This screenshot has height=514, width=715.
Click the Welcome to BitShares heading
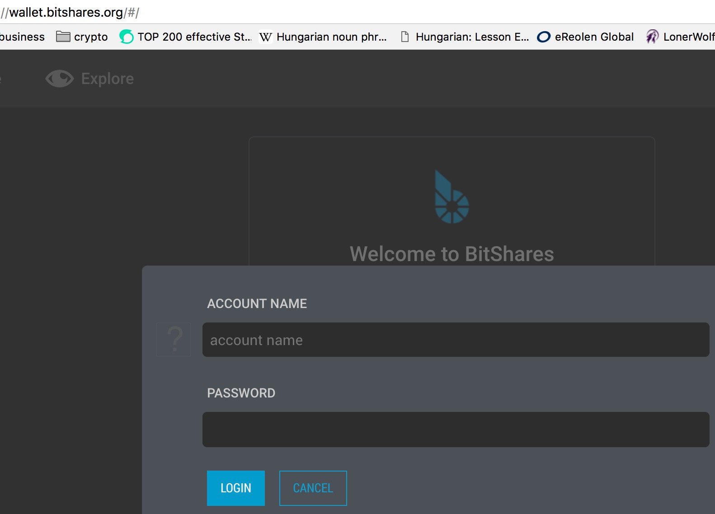pos(452,254)
